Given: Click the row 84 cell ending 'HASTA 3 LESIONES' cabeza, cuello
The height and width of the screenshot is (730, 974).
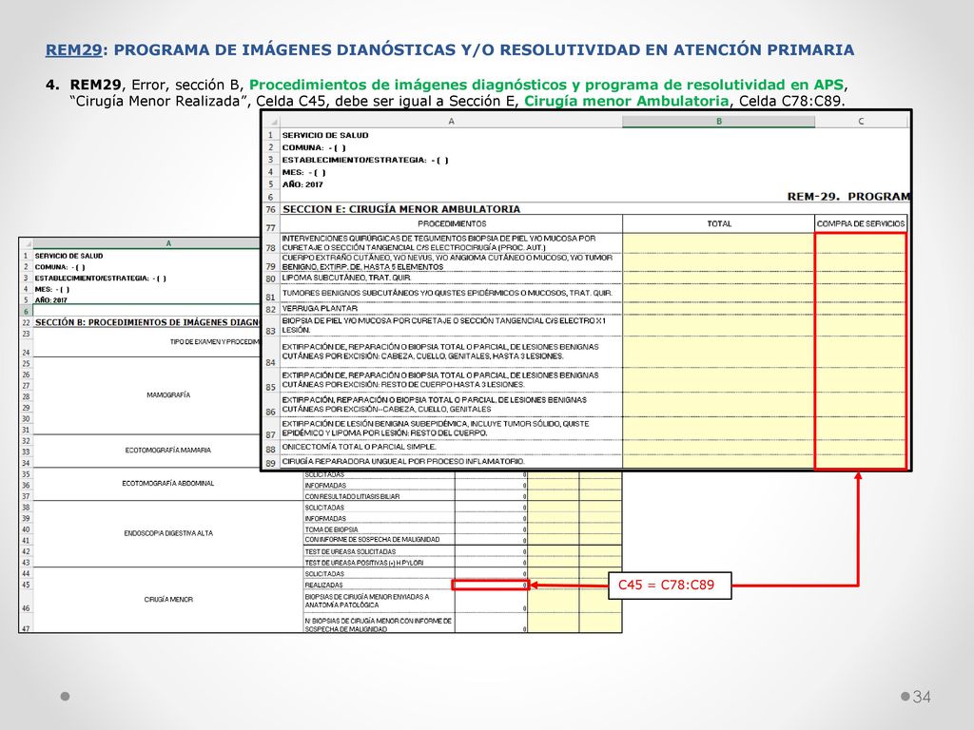Looking at the screenshot, I should tap(452, 352).
